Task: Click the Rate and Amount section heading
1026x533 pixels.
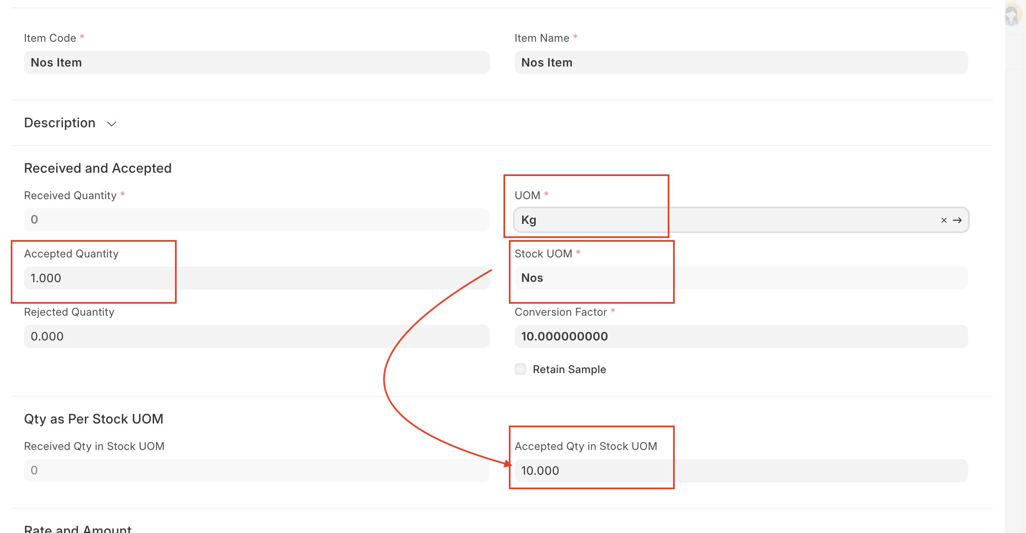Action: tap(78, 529)
